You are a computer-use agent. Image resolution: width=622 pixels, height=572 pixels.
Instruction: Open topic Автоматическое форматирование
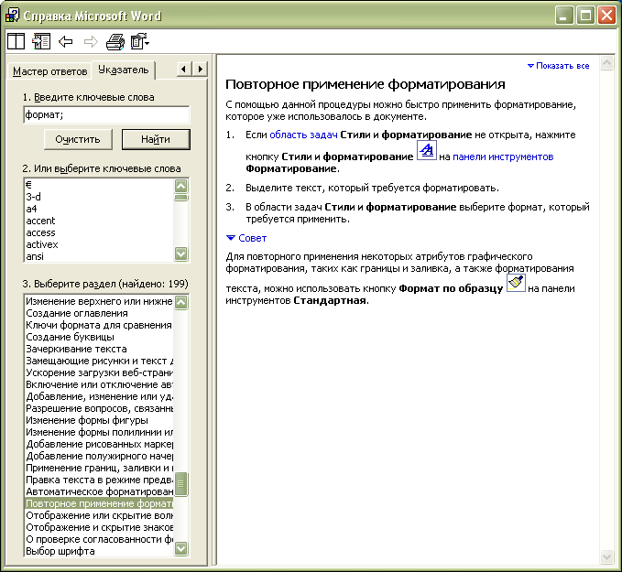point(99,491)
